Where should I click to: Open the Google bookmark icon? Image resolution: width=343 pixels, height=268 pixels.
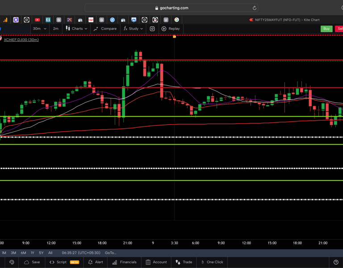tap(176, 20)
